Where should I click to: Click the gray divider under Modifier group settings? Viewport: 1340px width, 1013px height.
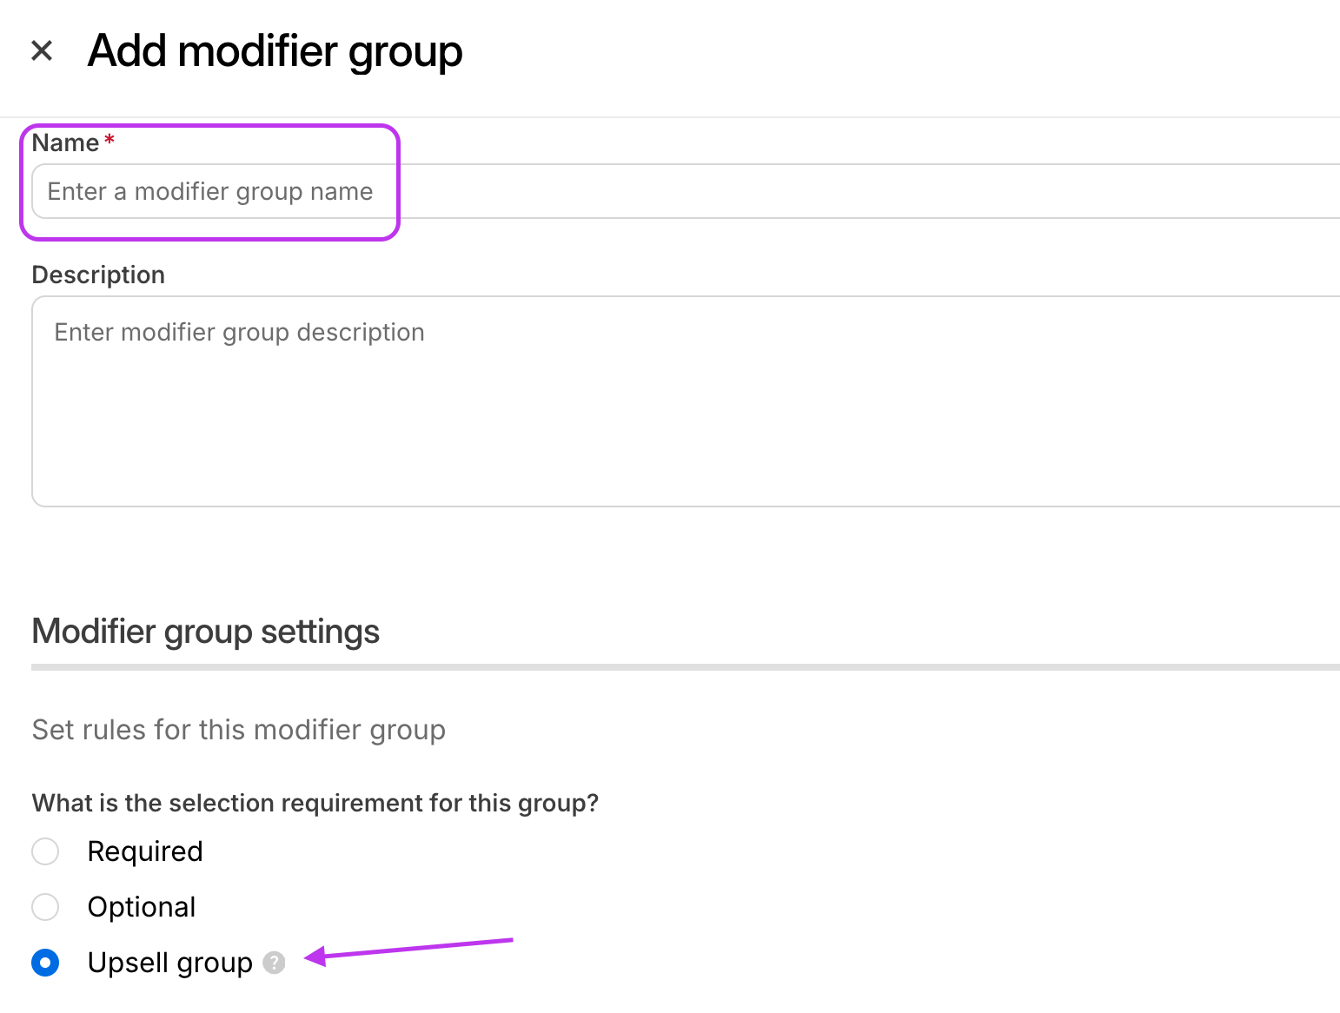pyautogui.click(x=686, y=667)
